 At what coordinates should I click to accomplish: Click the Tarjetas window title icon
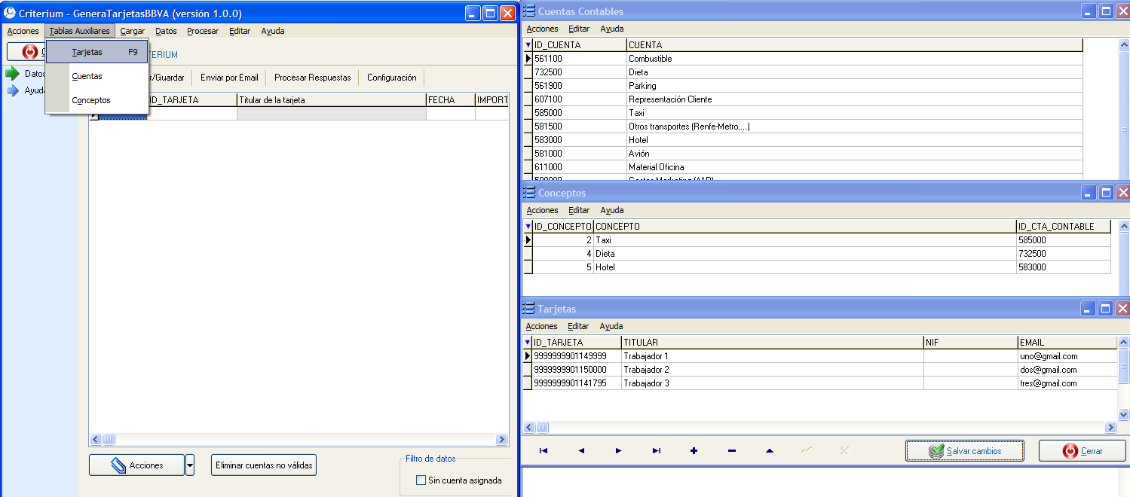[529, 309]
